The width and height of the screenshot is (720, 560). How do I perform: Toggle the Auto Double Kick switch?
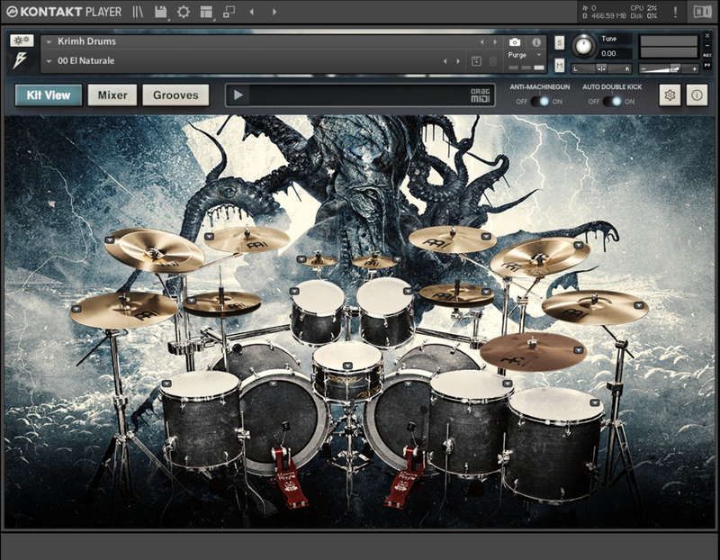tap(612, 102)
